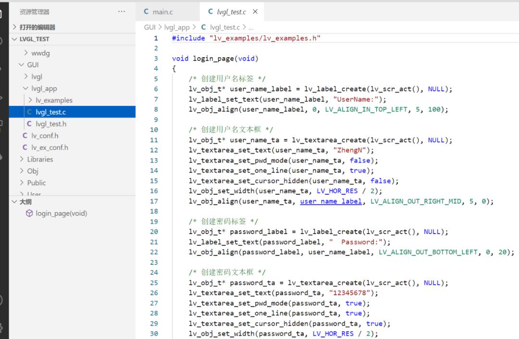The width and height of the screenshot is (519, 339).
Task: Click the 资源管理器 panel title
Action: coord(35,12)
